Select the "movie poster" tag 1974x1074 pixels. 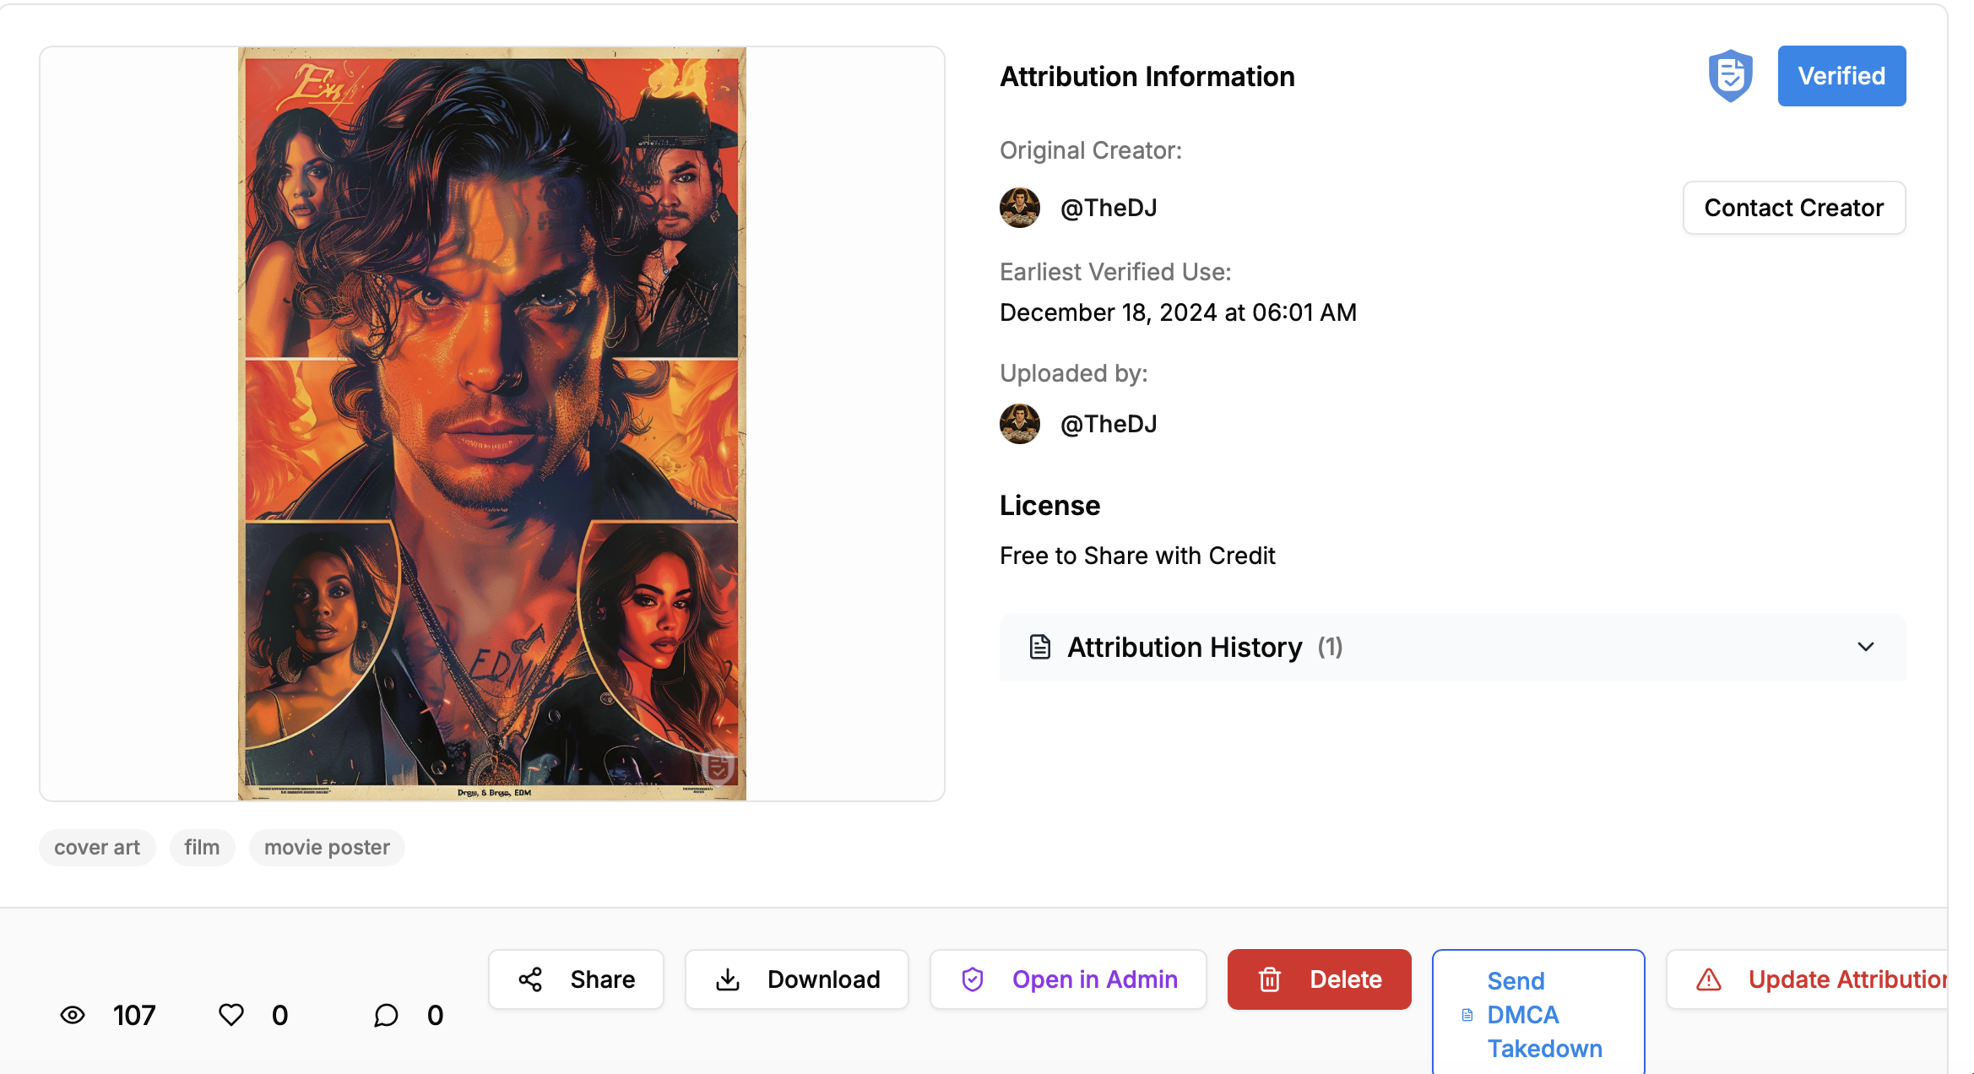point(327,847)
